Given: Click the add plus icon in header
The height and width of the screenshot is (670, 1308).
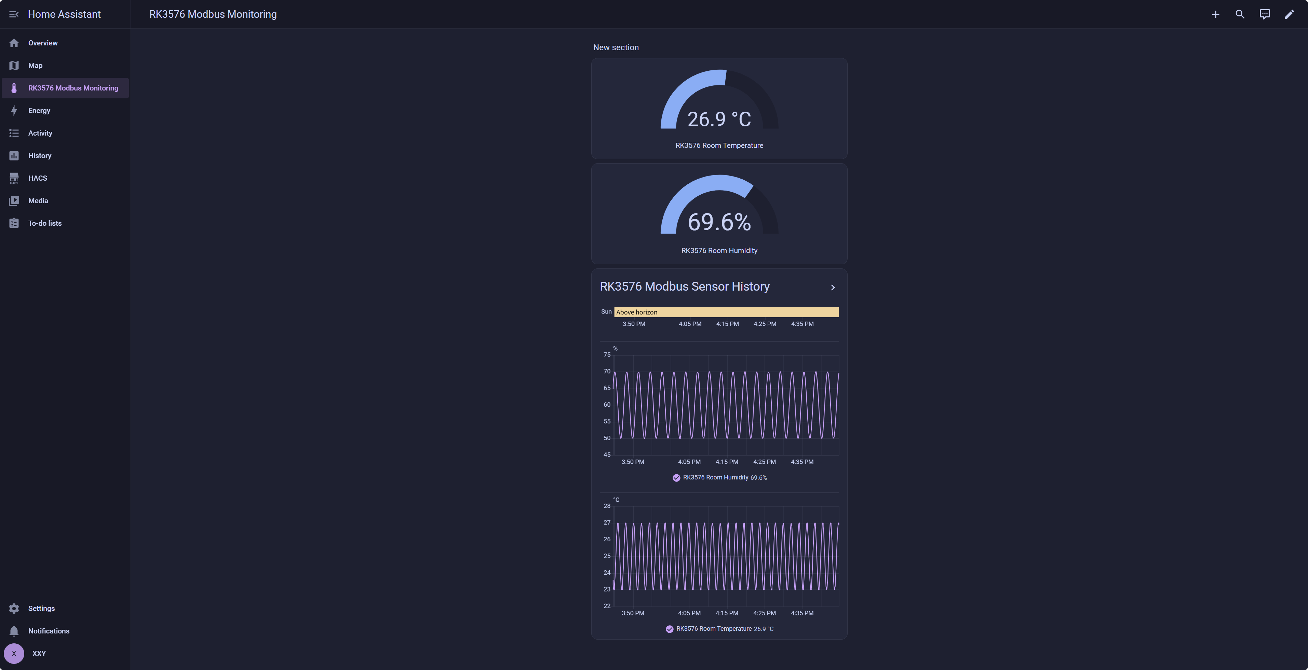Looking at the screenshot, I should (1215, 14).
